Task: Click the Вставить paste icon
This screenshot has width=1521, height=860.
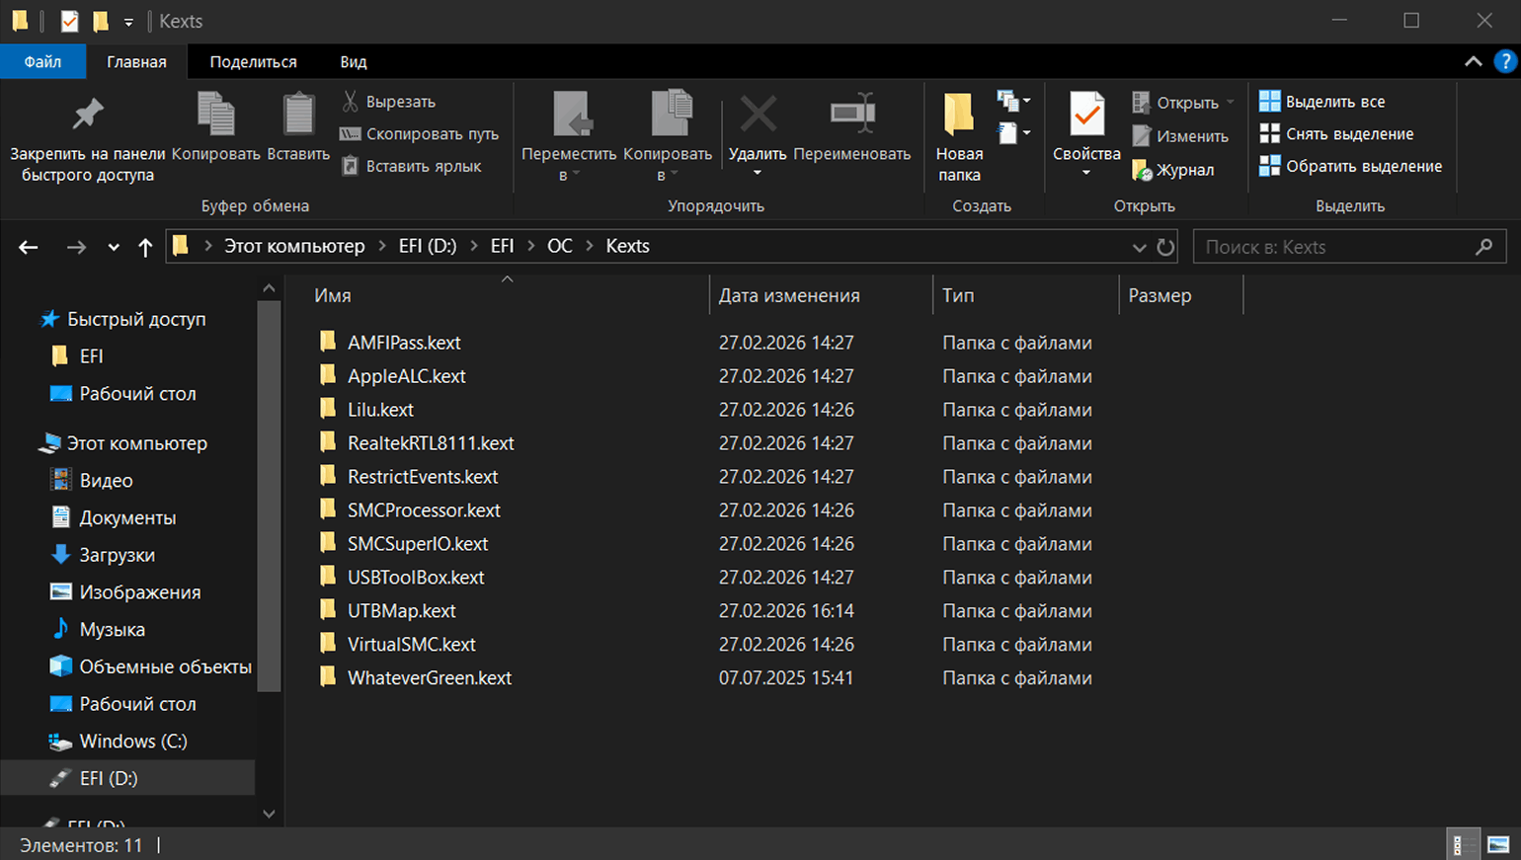Action: (x=298, y=114)
